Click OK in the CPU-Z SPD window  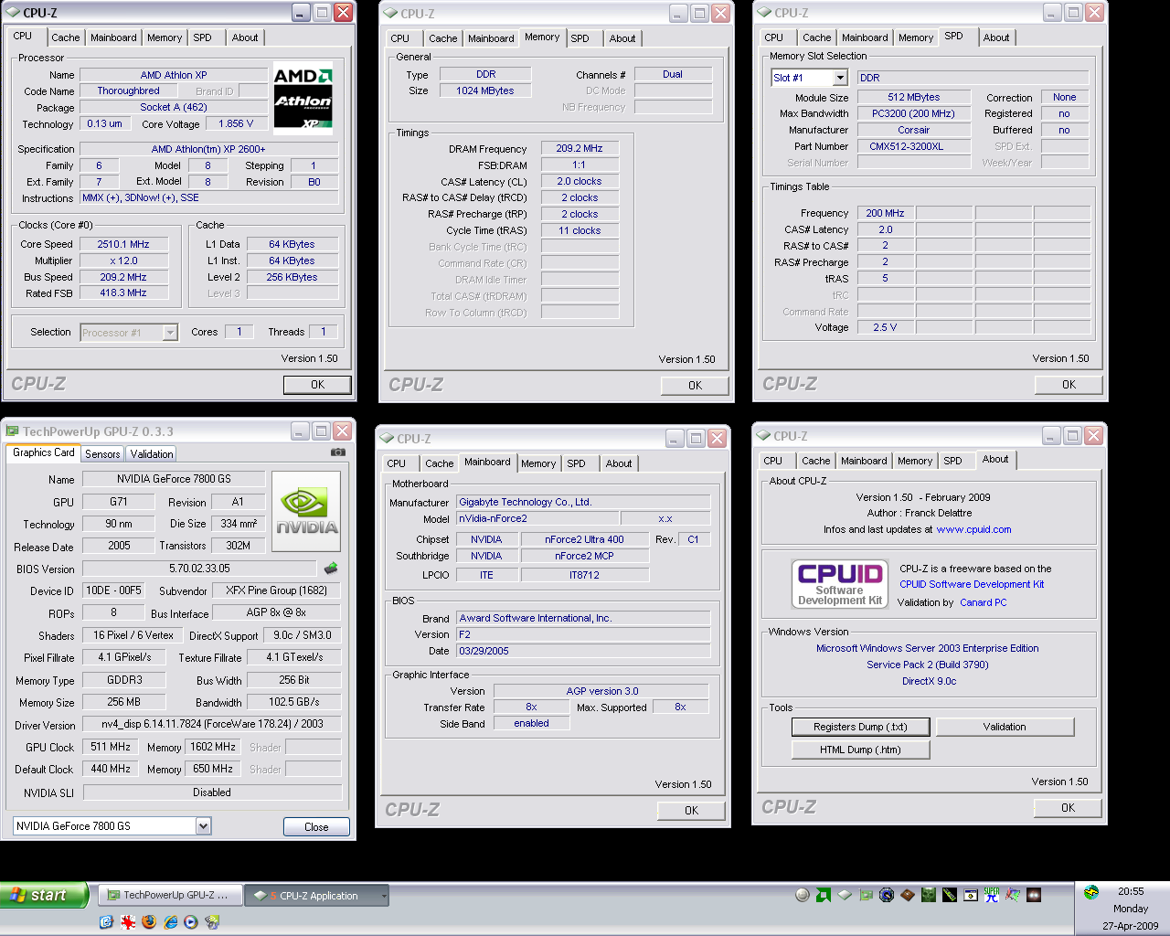[x=1069, y=385]
